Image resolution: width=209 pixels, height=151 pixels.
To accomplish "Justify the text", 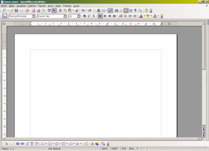I will (114, 16).
